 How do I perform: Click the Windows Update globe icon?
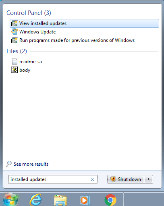pos(15,32)
